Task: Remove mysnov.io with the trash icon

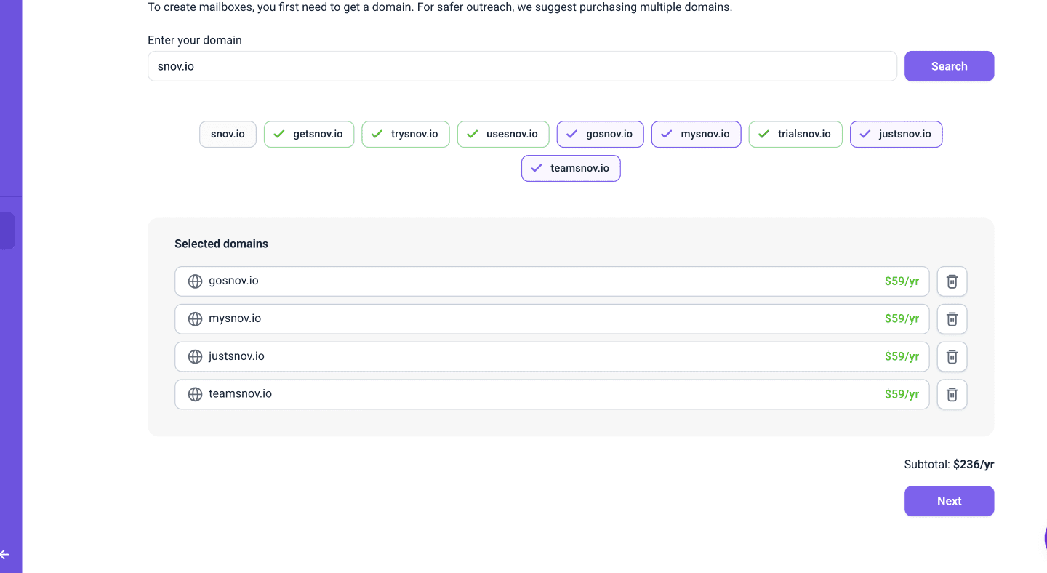Action: point(952,319)
